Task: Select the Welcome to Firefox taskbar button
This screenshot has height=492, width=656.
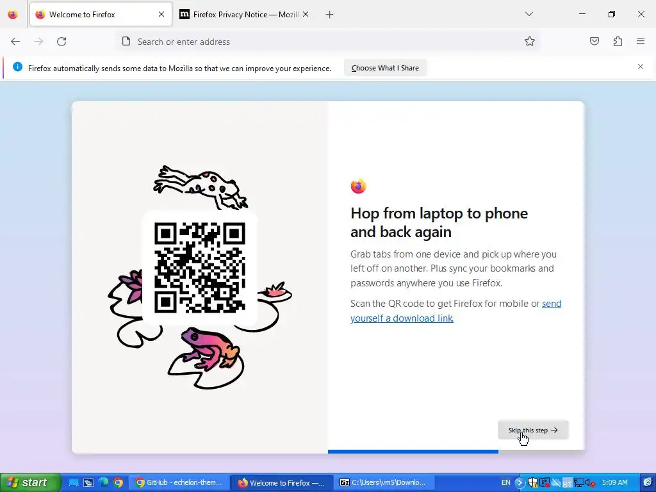Action: pos(282,482)
